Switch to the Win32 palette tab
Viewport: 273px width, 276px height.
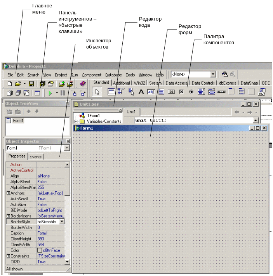(139, 83)
